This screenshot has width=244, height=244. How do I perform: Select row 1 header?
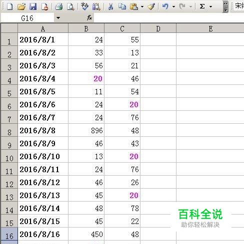click(9, 39)
